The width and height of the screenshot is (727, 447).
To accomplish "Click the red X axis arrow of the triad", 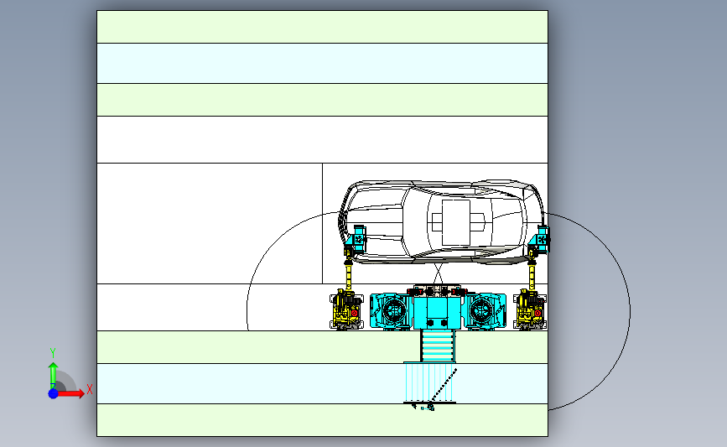I will pos(71,393).
